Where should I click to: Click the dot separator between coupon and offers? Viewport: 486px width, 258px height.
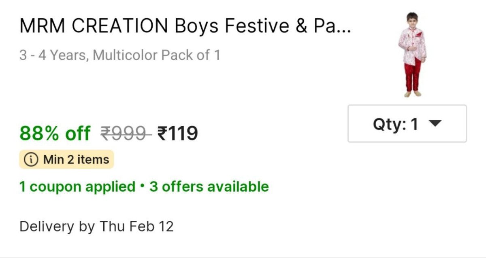(142, 186)
